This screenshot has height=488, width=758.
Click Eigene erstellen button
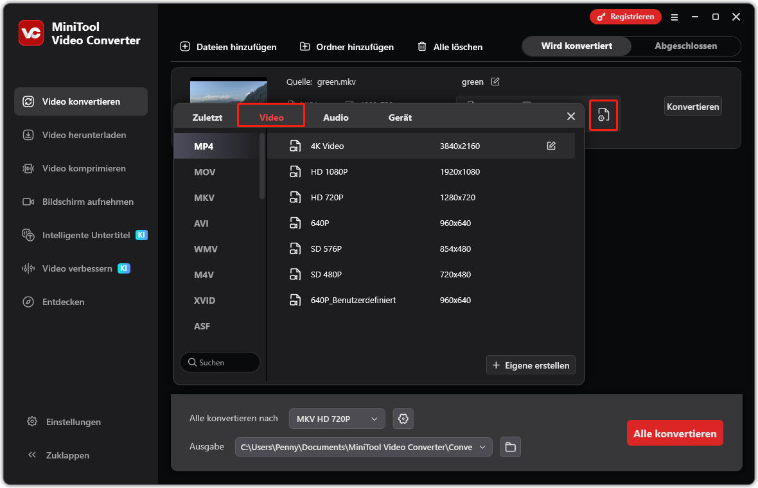tap(531, 365)
